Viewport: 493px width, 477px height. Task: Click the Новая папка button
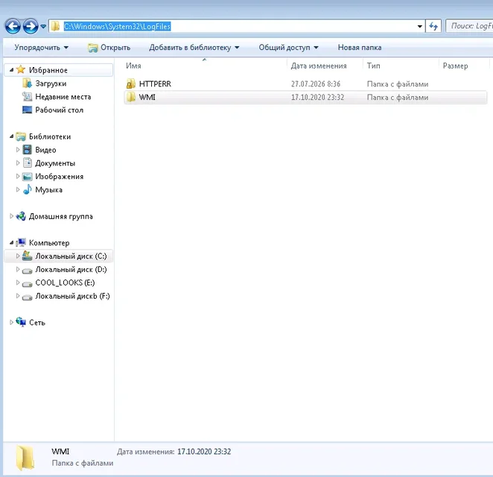pyautogui.click(x=360, y=48)
